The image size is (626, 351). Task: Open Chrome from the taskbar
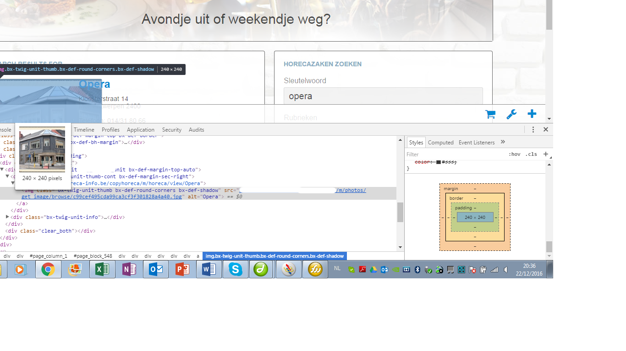tap(48, 270)
